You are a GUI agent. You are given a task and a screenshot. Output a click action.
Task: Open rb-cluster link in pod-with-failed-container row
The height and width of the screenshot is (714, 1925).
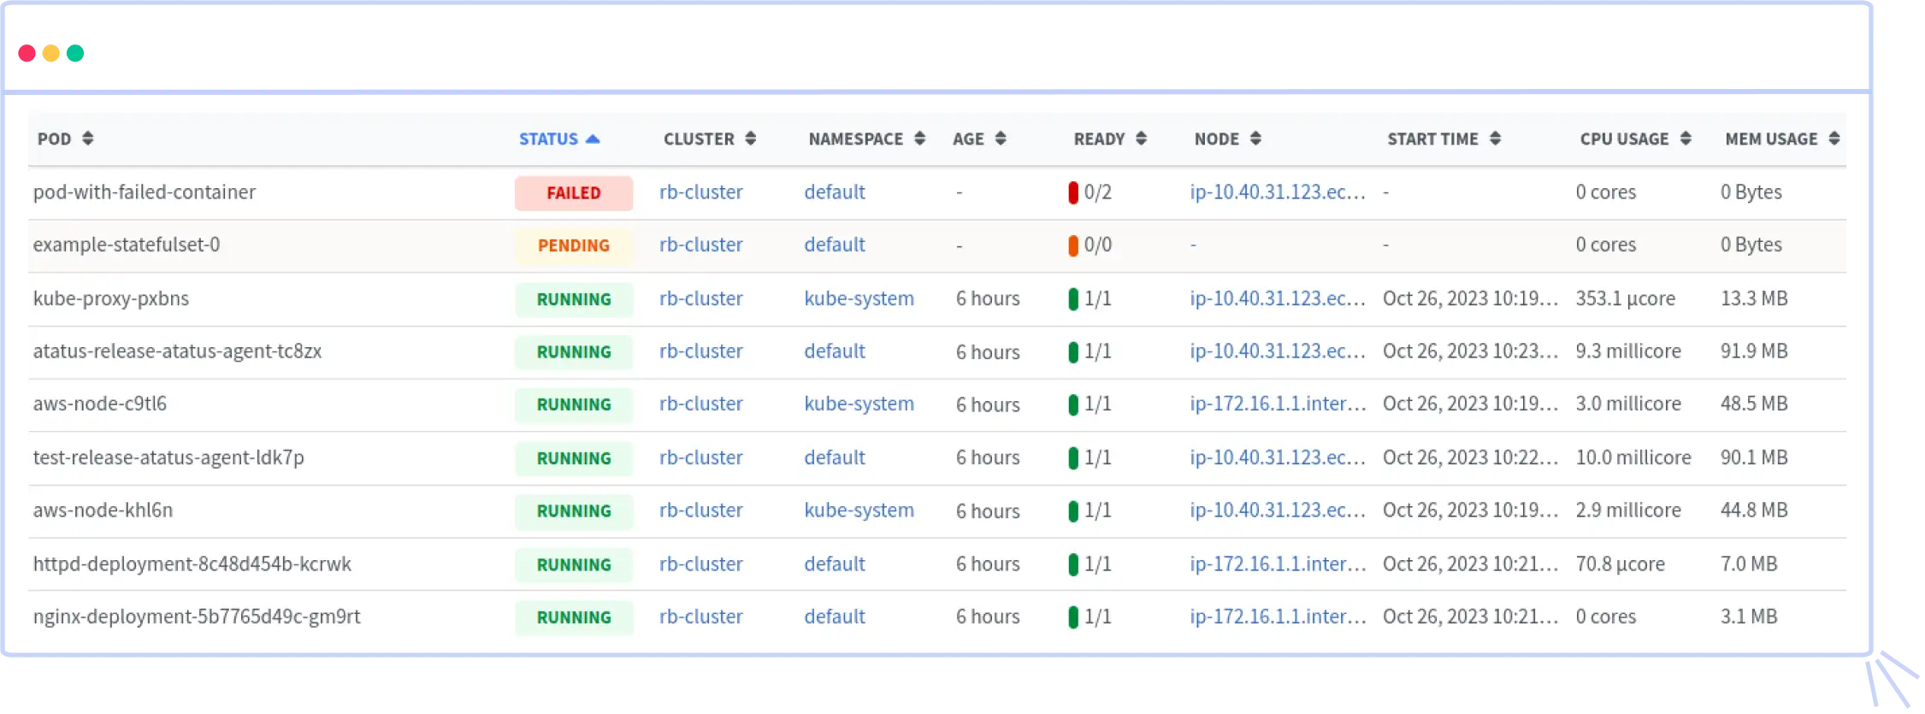click(x=701, y=192)
